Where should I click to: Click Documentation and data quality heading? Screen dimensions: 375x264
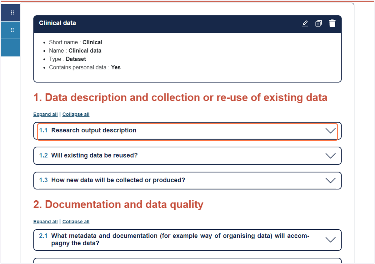point(118,204)
